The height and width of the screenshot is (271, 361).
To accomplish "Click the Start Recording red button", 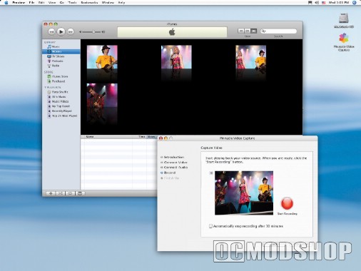I will pyautogui.click(x=287, y=203).
